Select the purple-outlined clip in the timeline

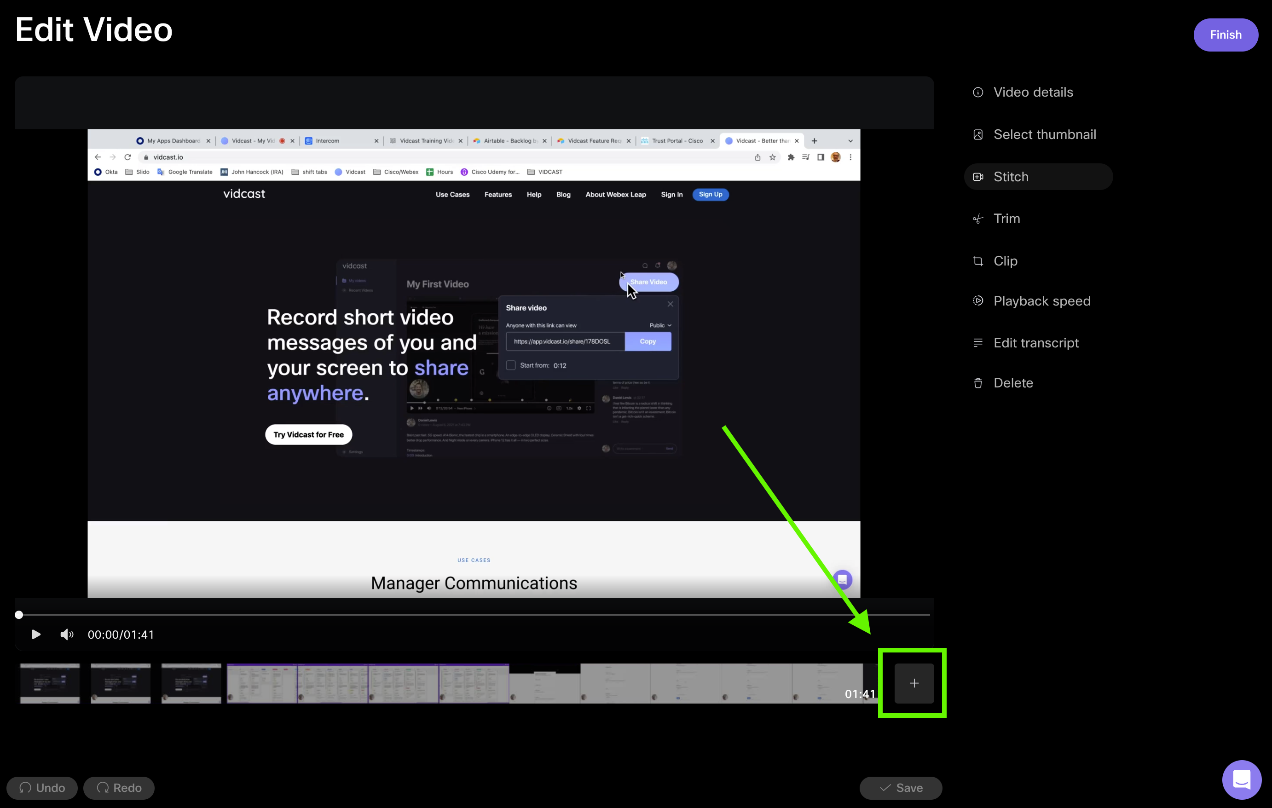pyautogui.click(x=368, y=683)
